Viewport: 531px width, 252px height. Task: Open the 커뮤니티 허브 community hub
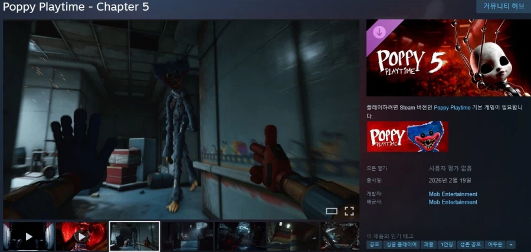tap(503, 6)
